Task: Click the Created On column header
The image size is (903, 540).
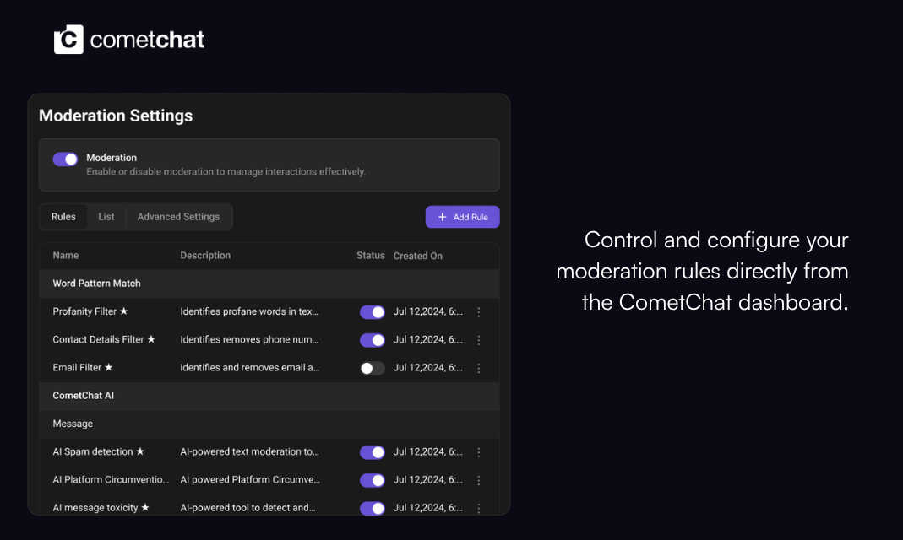Action: pos(417,256)
